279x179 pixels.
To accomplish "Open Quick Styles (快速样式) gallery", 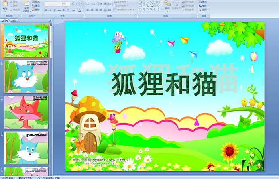I will coord(176,6).
